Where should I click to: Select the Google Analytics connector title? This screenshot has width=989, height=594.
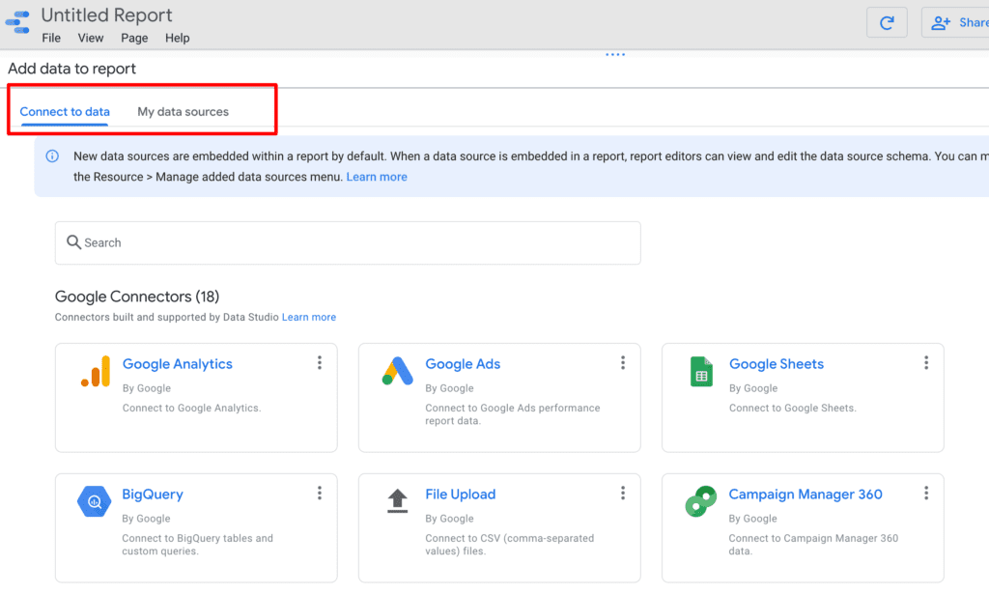(178, 364)
